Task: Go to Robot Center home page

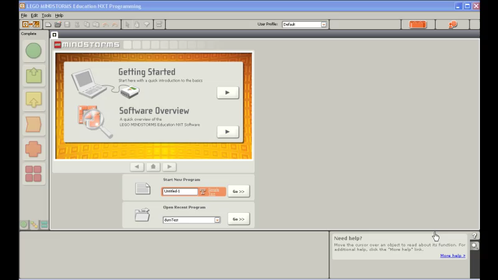Action: coord(153,167)
